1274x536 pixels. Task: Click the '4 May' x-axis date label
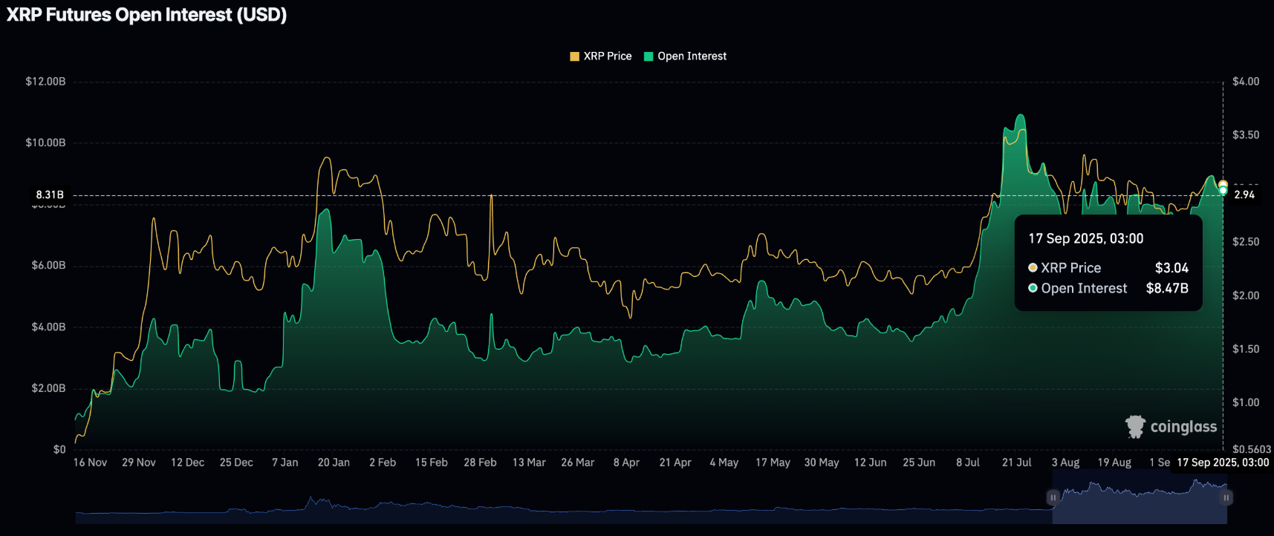coord(724,463)
